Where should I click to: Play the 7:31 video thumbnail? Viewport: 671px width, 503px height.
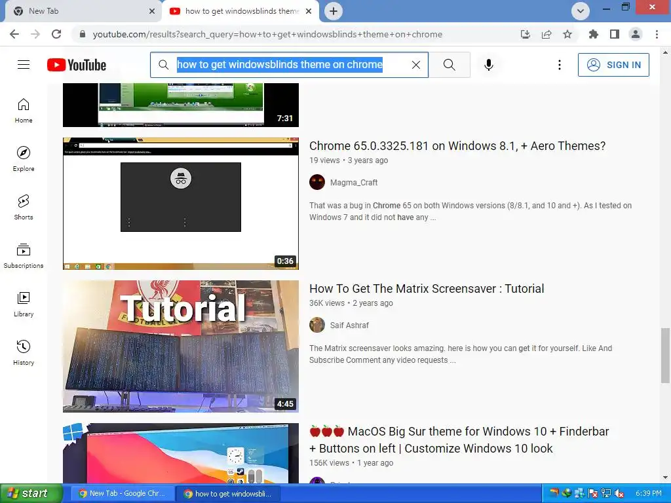181,105
